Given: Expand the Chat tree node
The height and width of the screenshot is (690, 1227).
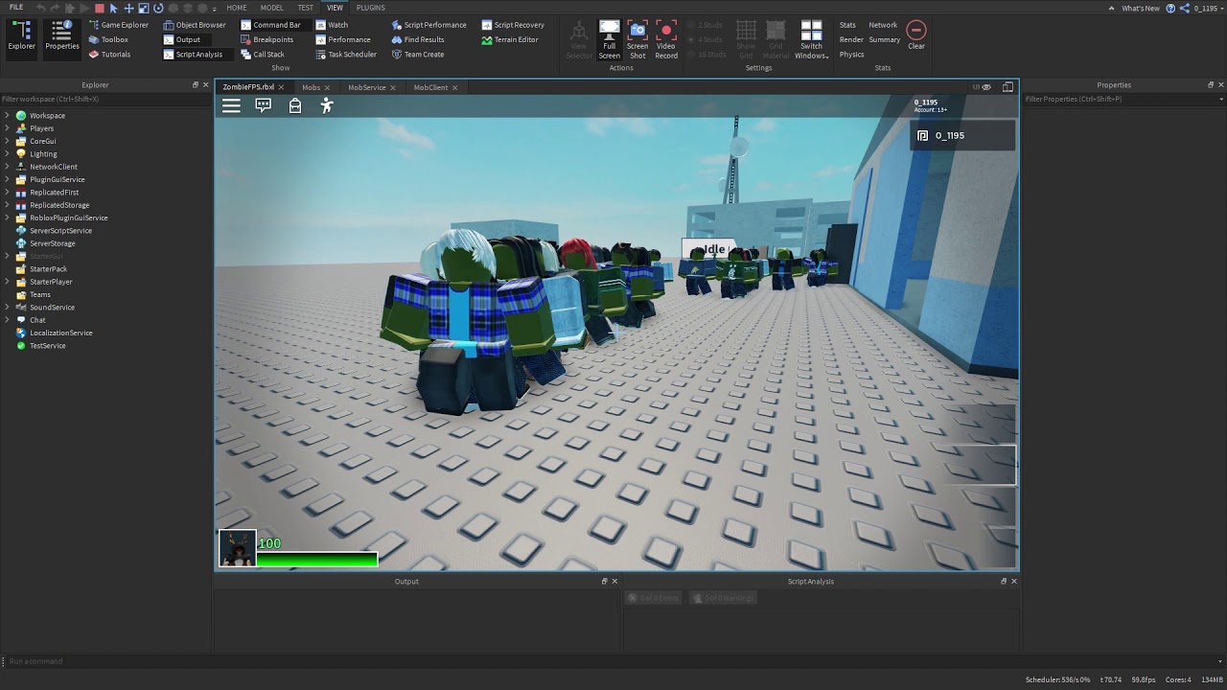Looking at the screenshot, I should pos(8,320).
